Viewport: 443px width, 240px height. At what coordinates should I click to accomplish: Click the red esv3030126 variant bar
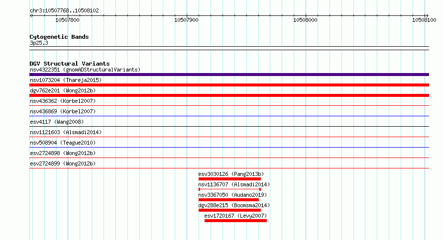[x=229, y=179]
